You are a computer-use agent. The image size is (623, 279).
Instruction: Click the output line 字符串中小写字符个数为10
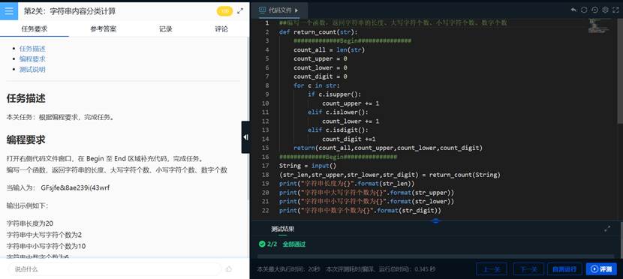(46, 246)
